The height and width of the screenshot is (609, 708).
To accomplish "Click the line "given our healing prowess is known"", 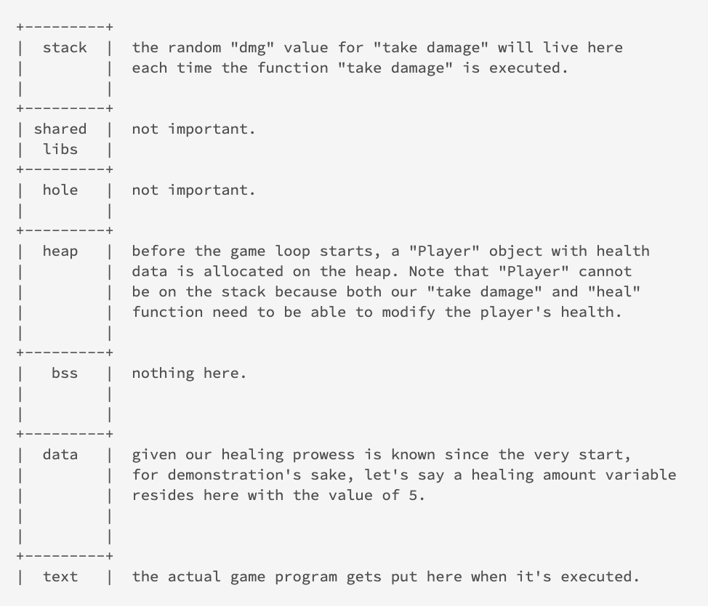I will point(382,455).
